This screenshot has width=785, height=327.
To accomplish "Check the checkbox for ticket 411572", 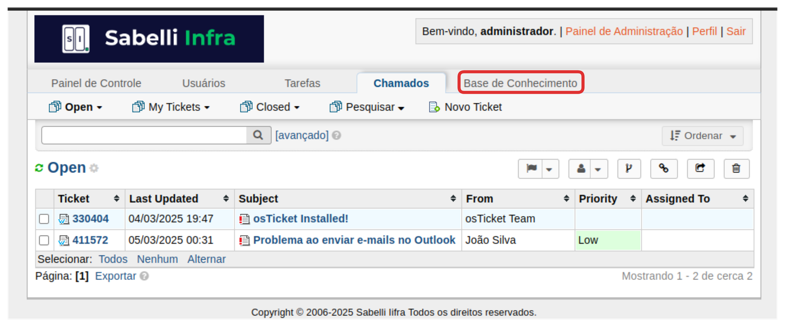I will click(x=44, y=240).
